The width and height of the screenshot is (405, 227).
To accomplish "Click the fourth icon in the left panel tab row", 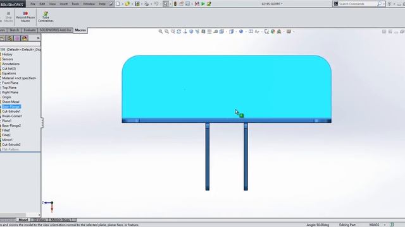I will tap(25, 38).
